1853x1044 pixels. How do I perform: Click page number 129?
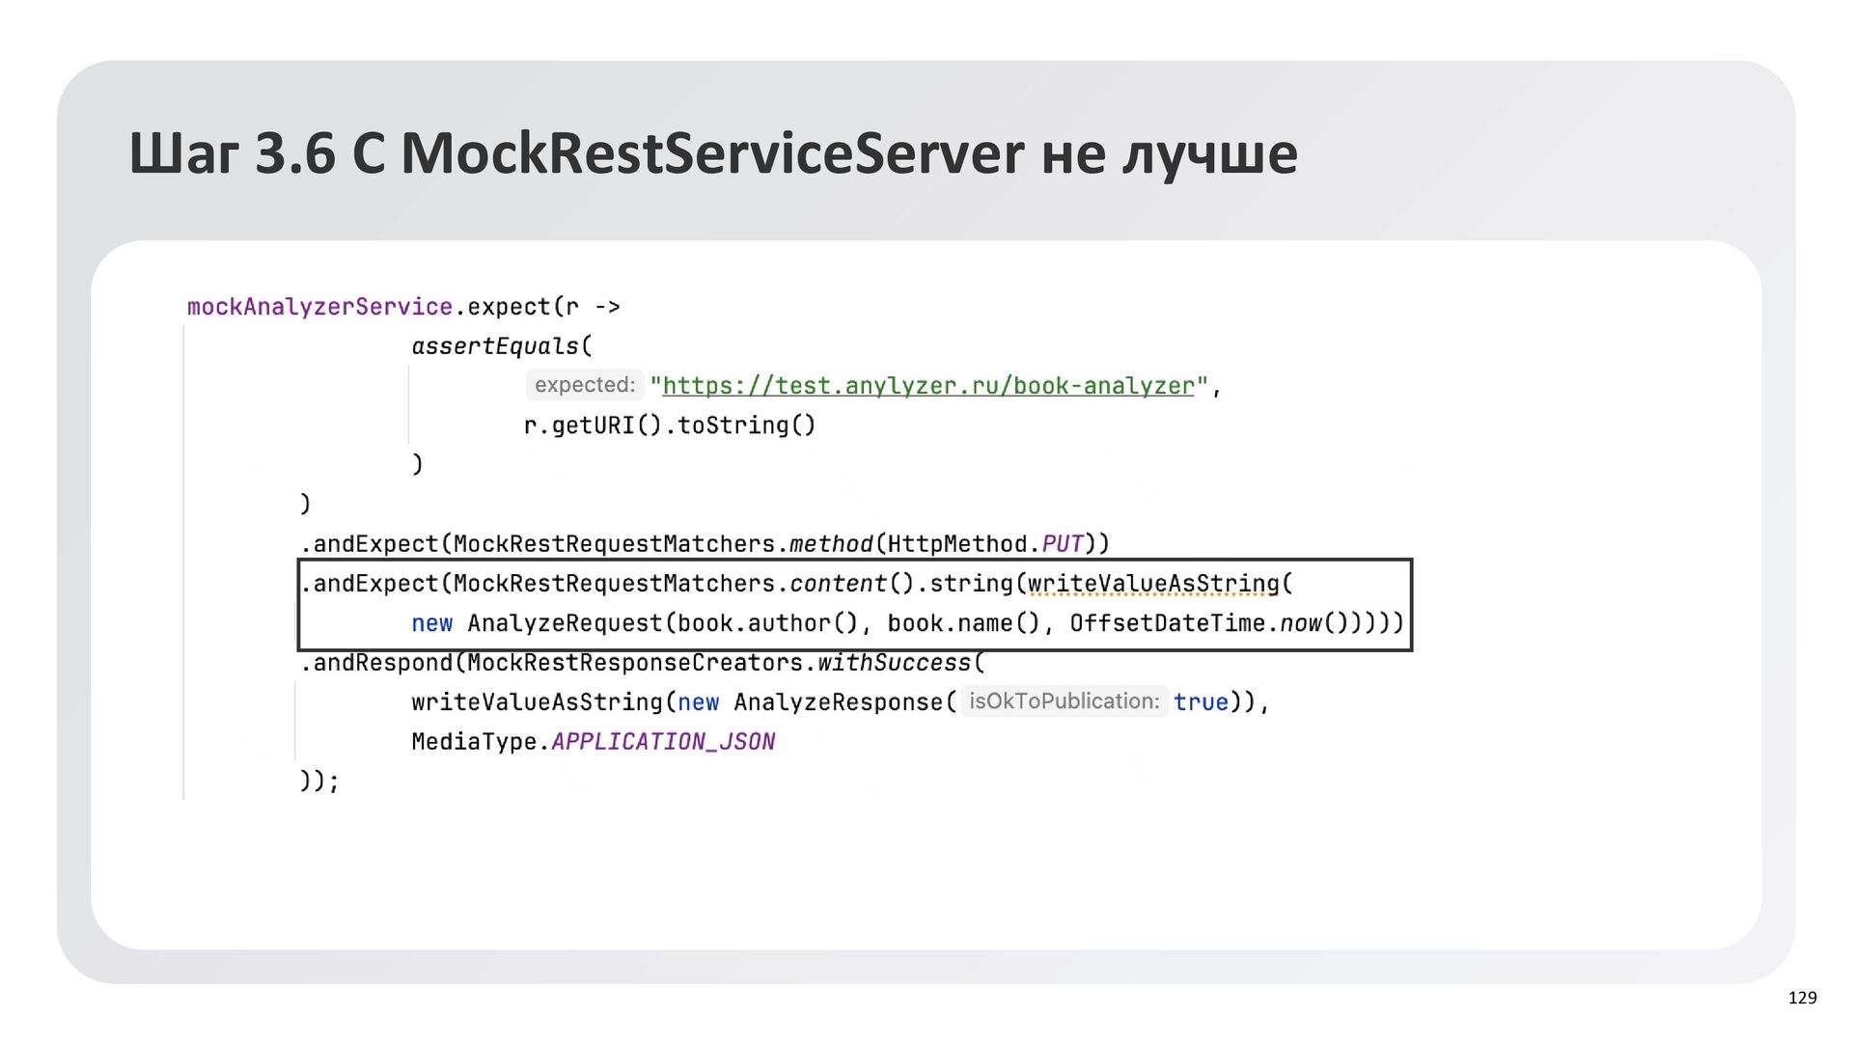click(x=1802, y=998)
